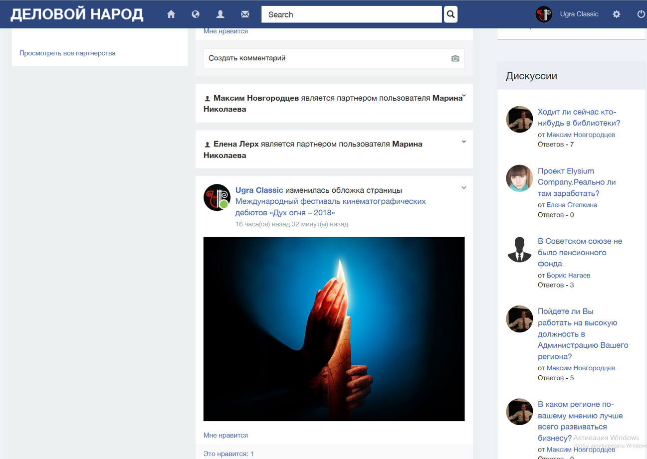
Task: Open the messages envelope icon
Action: click(245, 14)
